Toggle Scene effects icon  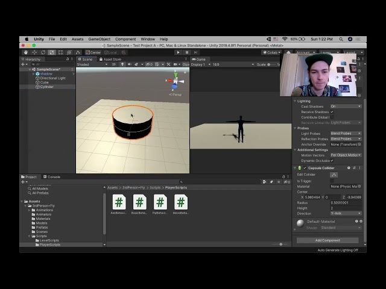[x=136, y=64]
